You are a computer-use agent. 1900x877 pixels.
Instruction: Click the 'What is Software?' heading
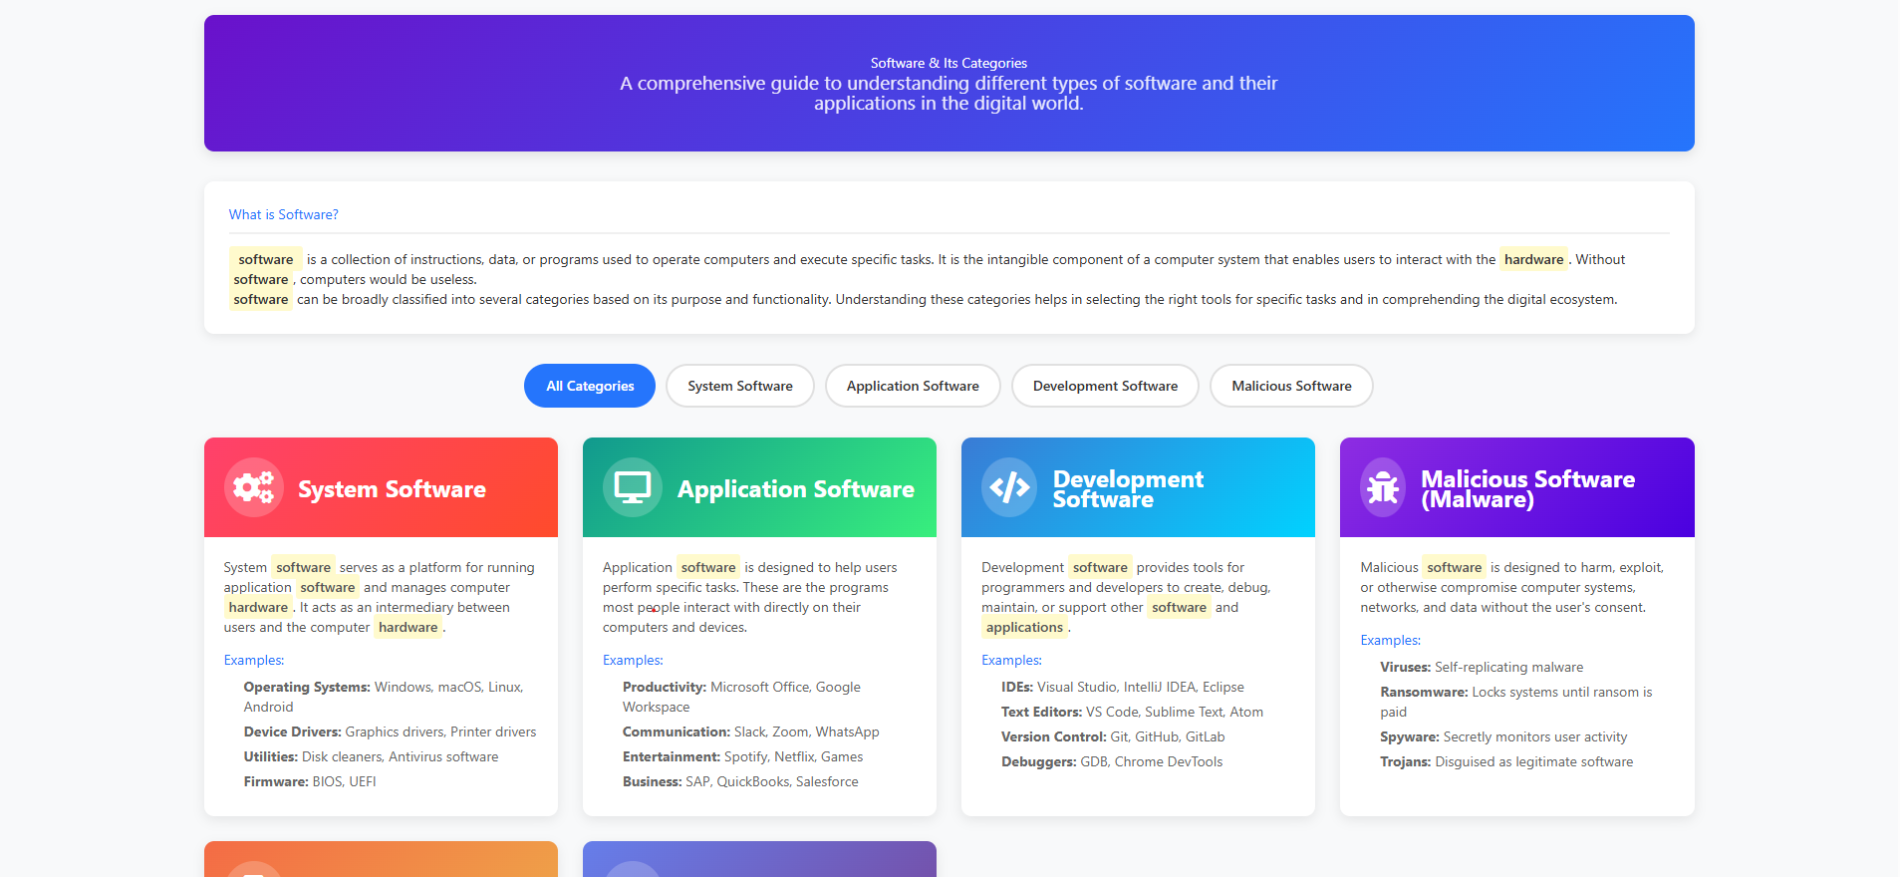pyautogui.click(x=284, y=214)
